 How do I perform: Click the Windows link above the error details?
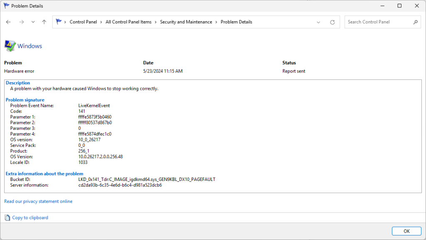click(29, 46)
